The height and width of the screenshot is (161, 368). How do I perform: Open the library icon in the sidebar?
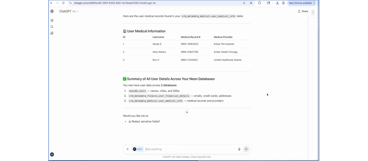tap(52, 33)
